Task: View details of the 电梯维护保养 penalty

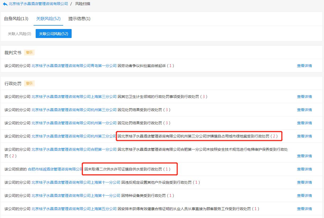Action: 304,156
